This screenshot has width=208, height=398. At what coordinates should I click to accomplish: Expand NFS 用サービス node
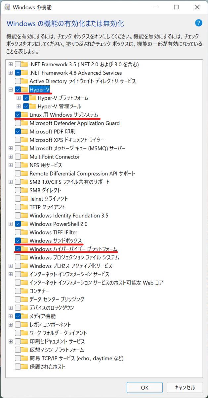[x=11, y=165]
